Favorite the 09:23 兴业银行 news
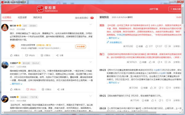 click(x=144, y=88)
